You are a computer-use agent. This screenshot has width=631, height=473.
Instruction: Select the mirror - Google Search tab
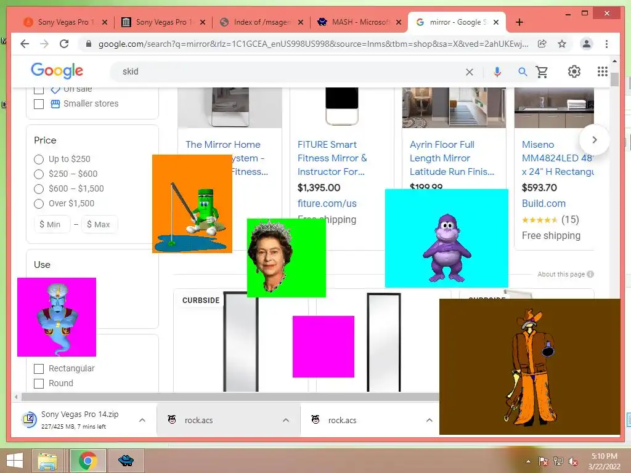[x=457, y=22]
